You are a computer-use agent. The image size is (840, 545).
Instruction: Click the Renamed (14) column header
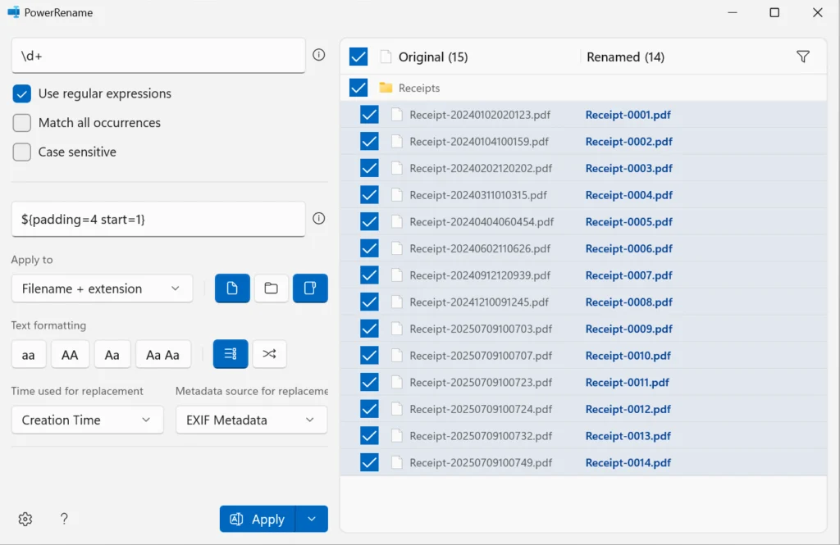point(625,57)
